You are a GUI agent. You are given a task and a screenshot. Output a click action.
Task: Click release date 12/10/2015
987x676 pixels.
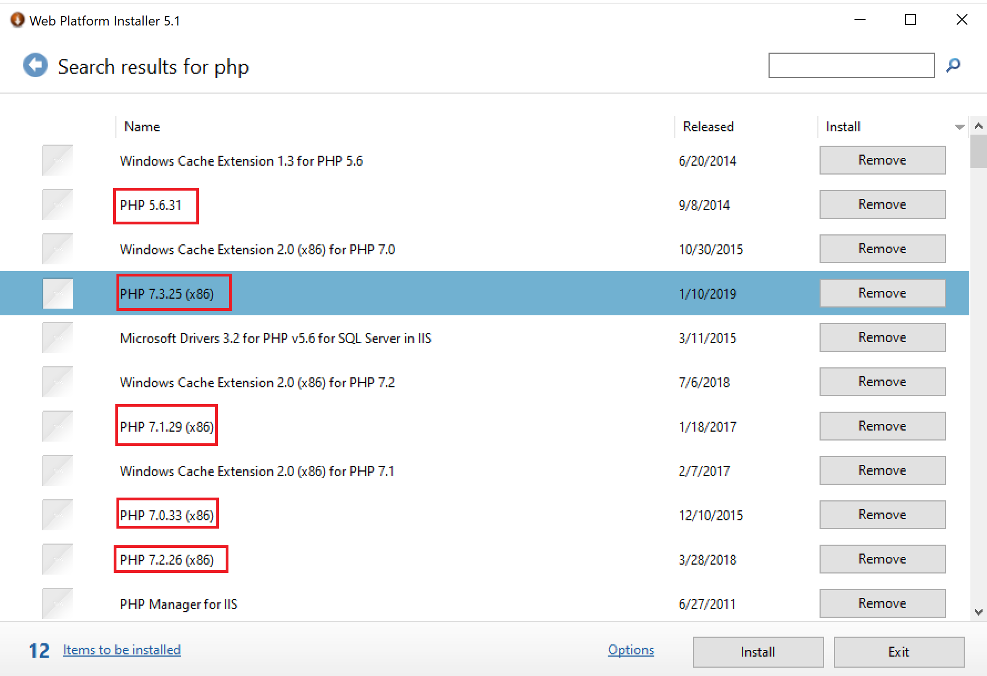coord(711,515)
